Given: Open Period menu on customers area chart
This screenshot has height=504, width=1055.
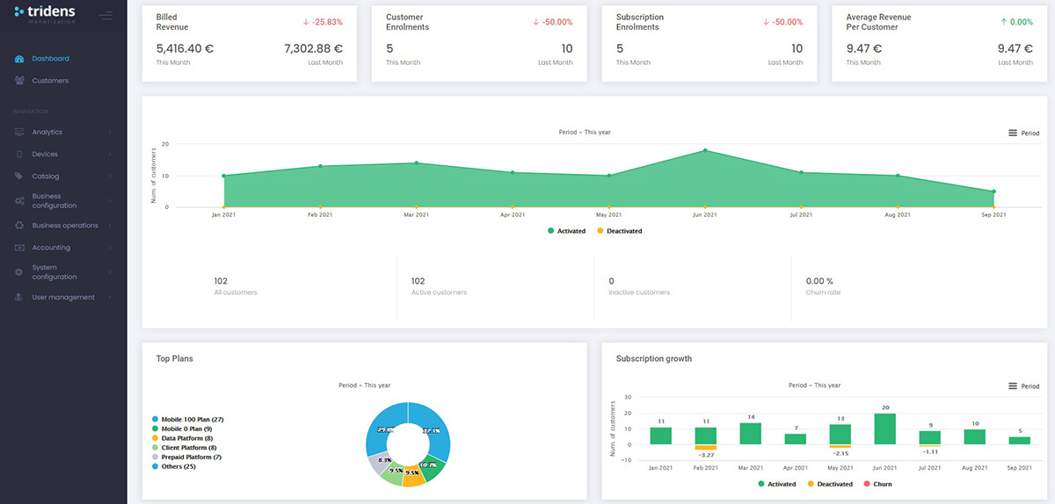Looking at the screenshot, I should pyautogui.click(x=1023, y=133).
